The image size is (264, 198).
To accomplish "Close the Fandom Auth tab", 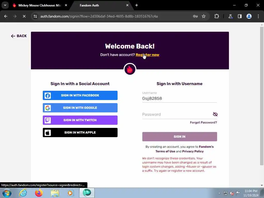I will point(127,5).
